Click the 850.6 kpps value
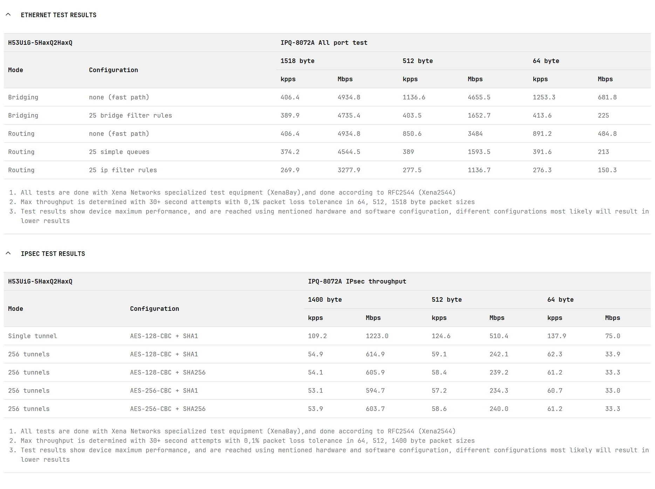The width and height of the screenshot is (655, 489). tap(412, 134)
